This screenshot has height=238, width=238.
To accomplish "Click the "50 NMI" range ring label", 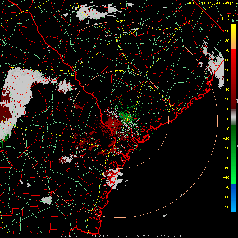I will (120, 71).
